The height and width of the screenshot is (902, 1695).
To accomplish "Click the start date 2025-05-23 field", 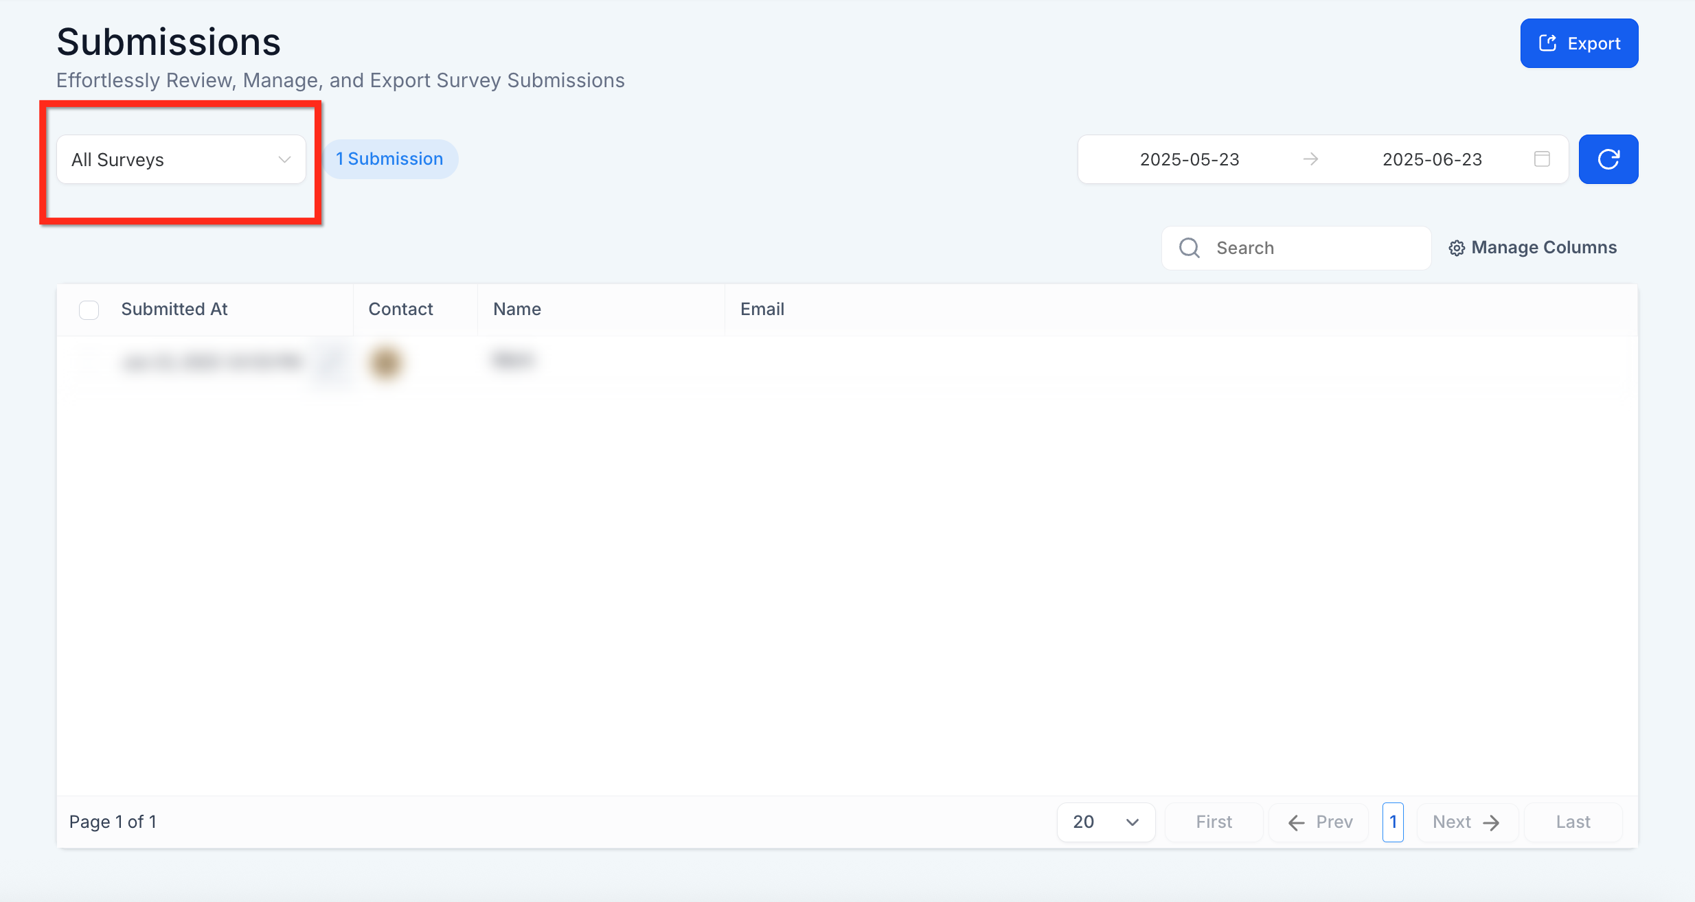I will 1190,159.
